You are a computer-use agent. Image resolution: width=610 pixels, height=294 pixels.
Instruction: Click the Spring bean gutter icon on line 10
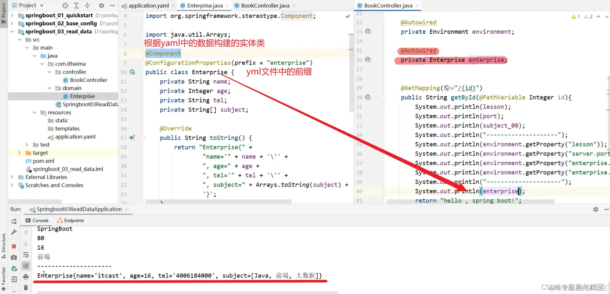click(x=132, y=72)
